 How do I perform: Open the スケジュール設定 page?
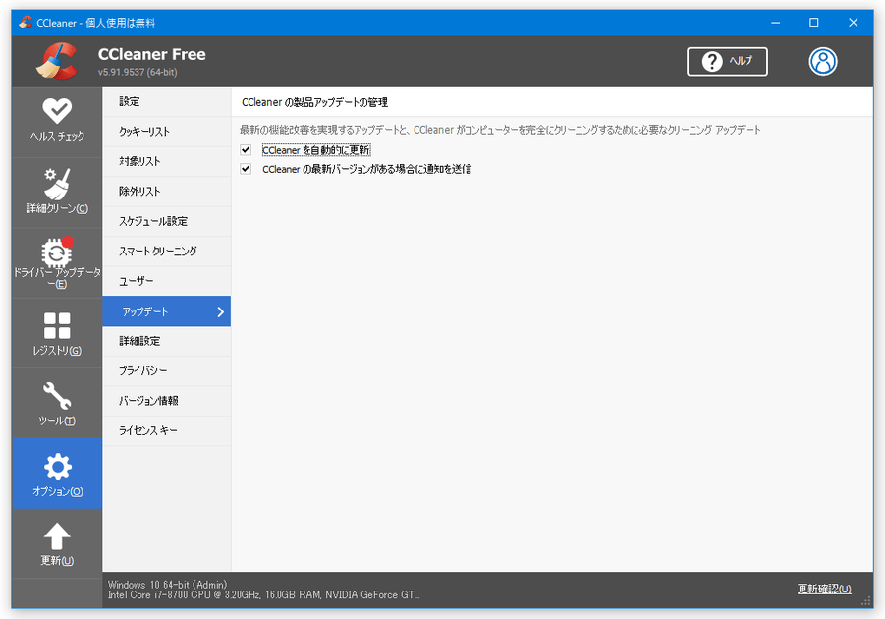pos(167,221)
